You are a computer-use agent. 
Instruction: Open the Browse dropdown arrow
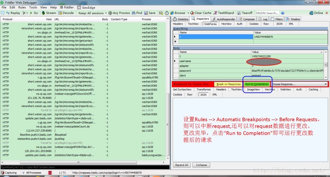pyautogui.click(x=188, y=13)
